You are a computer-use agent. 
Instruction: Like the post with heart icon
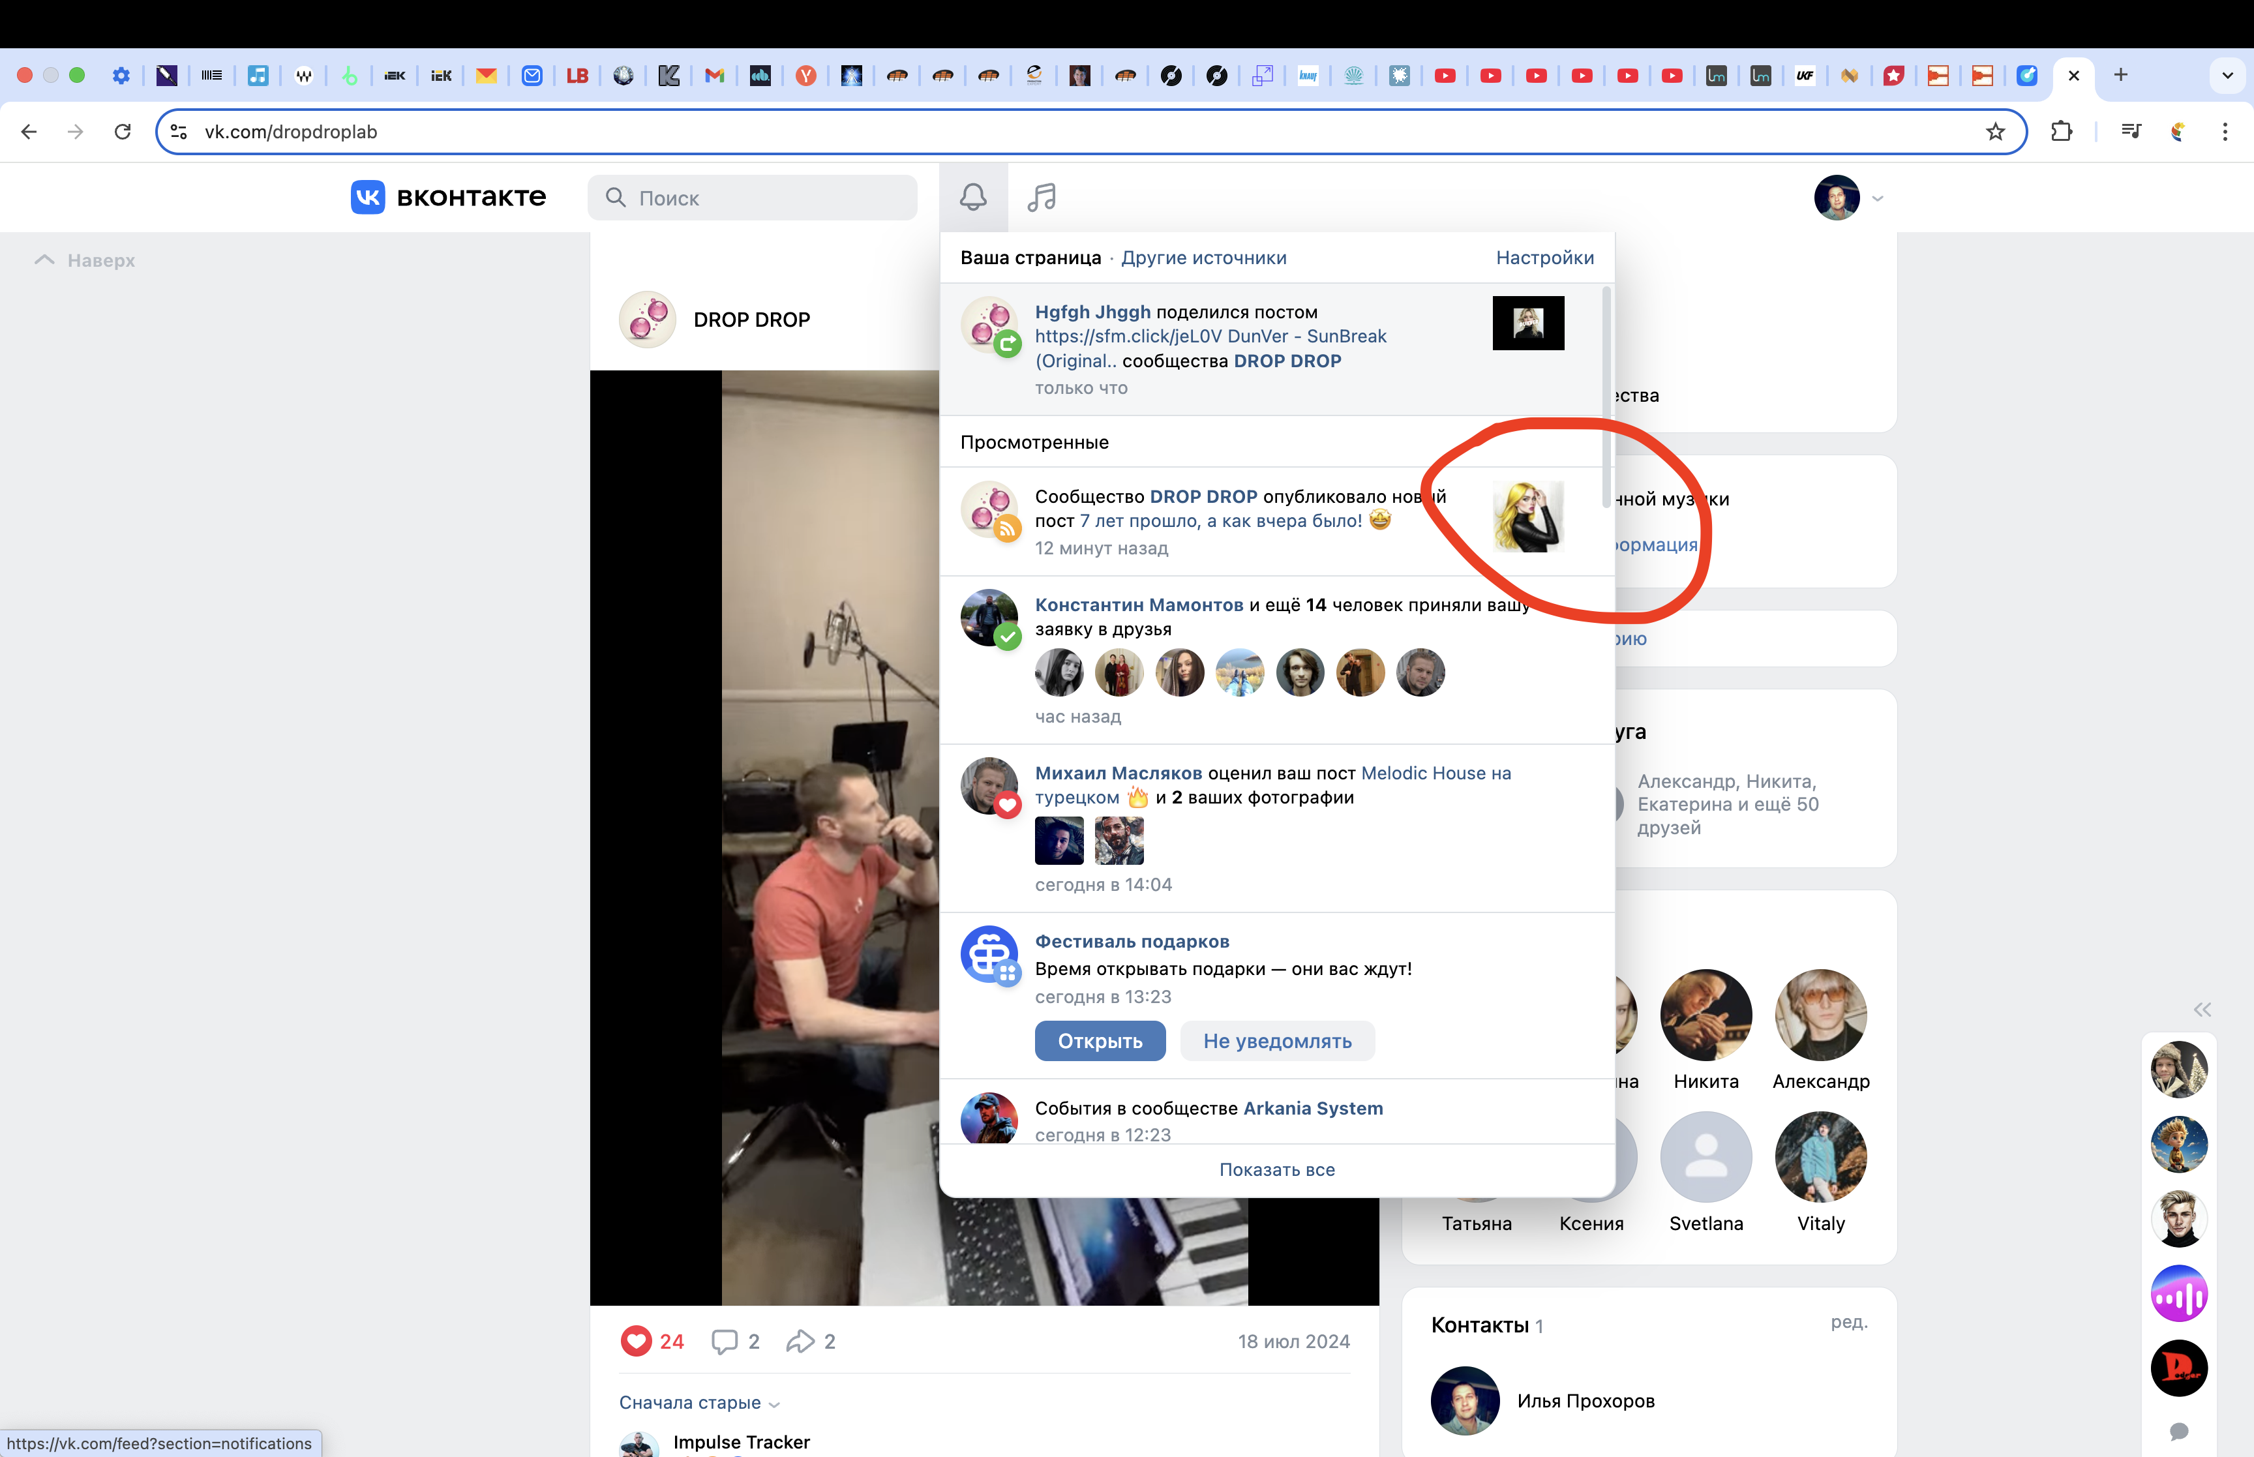click(x=637, y=1341)
